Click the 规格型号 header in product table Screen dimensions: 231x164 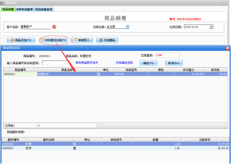[x=131, y=70]
